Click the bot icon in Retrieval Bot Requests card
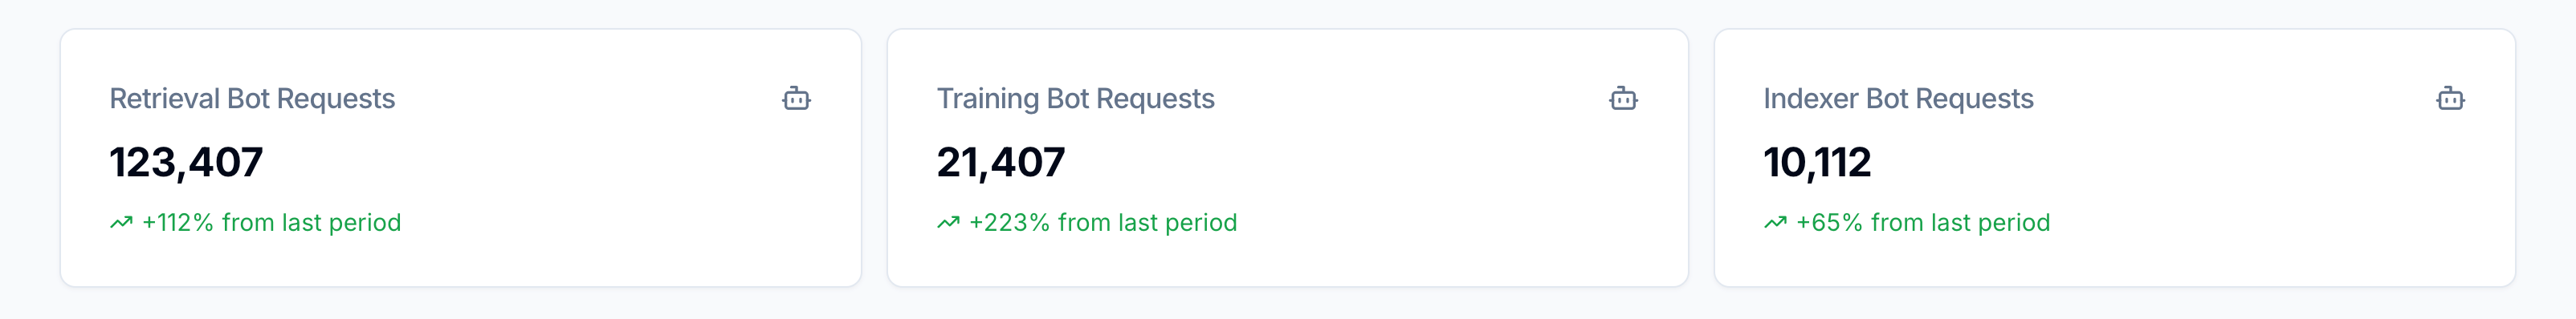This screenshot has width=2576, height=319. (x=796, y=98)
